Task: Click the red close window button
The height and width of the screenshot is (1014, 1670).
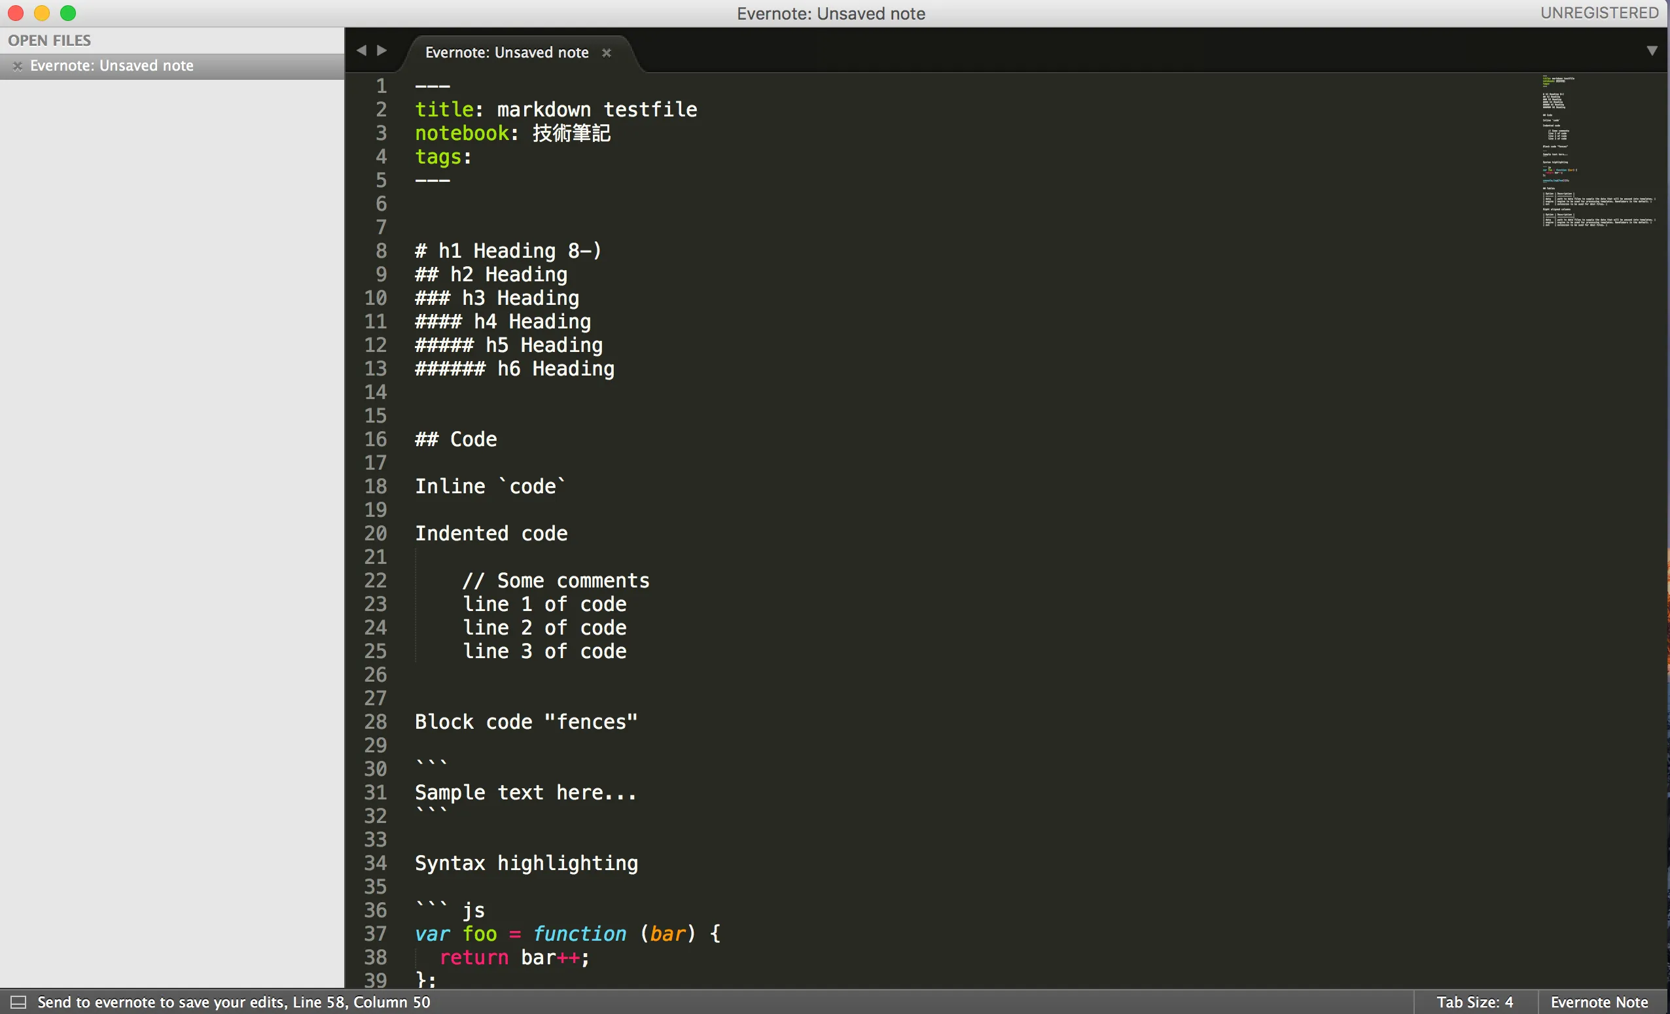Action: (x=16, y=13)
